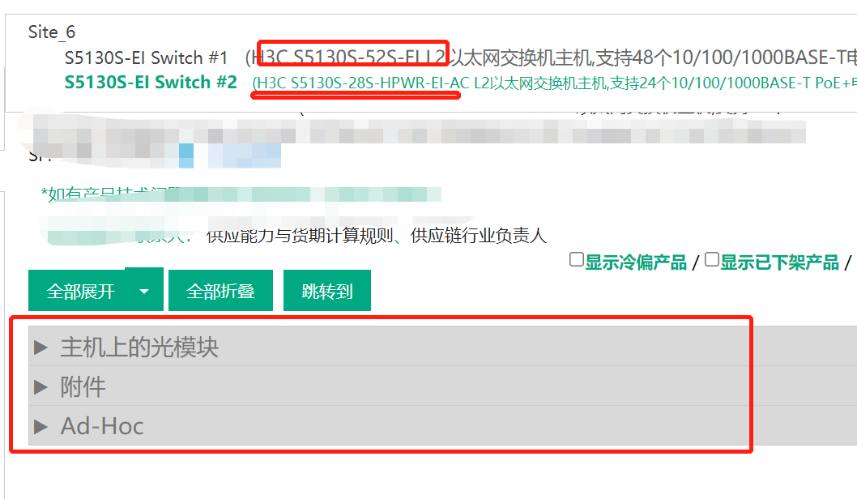Expand the 主机上的光模块 section triangle
The height and width of the screenshot is (499, 857).
pyautogui.click(x=41, y=348)
